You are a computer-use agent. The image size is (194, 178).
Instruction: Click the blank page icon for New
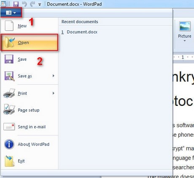pos(9,26)
